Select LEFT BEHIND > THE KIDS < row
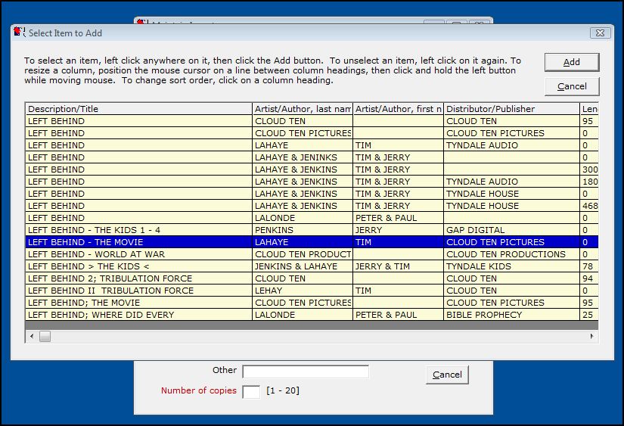The image size is (624, 426). coord(312,266)
